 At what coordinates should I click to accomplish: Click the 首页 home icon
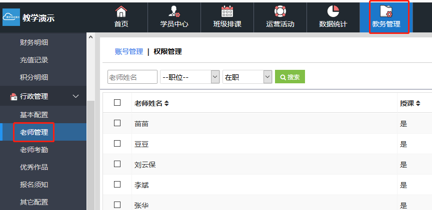121,11
